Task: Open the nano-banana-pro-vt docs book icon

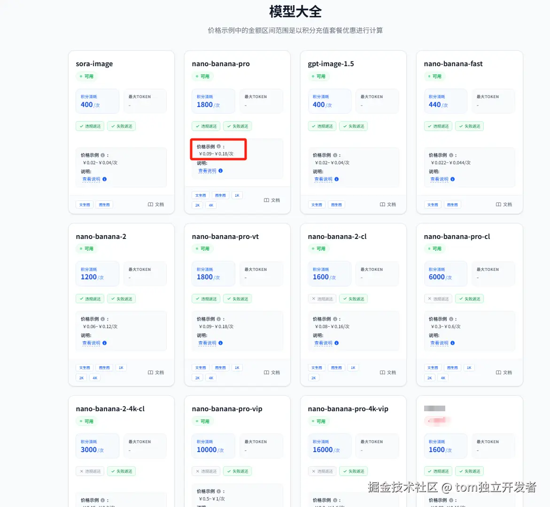Action: click(x=267, y=372)
